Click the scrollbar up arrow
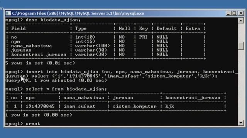Viewport: 247px width, 138px height. coord(241,20)
